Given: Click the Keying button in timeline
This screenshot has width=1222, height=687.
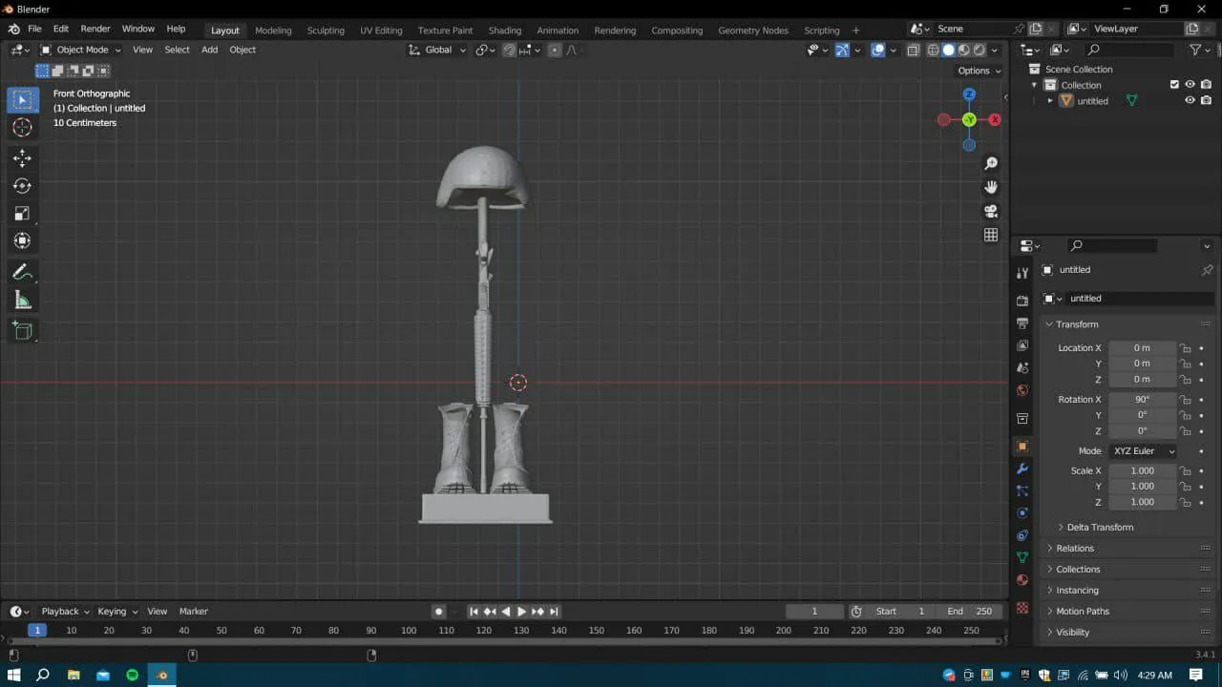Looking at the screenshot, I should (x=116, y=612).
